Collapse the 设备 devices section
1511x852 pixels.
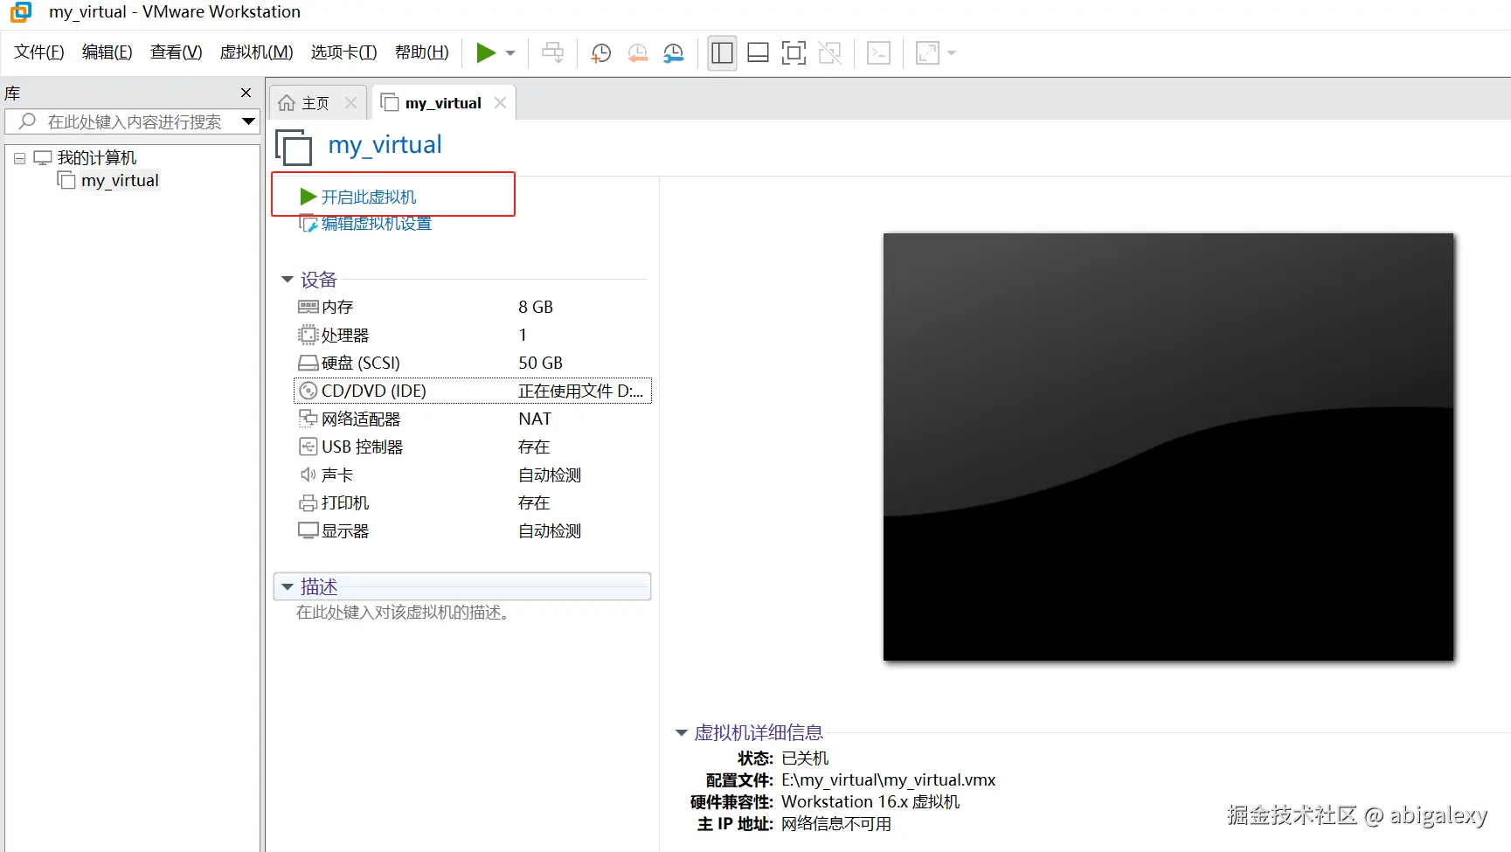(288, 279)
